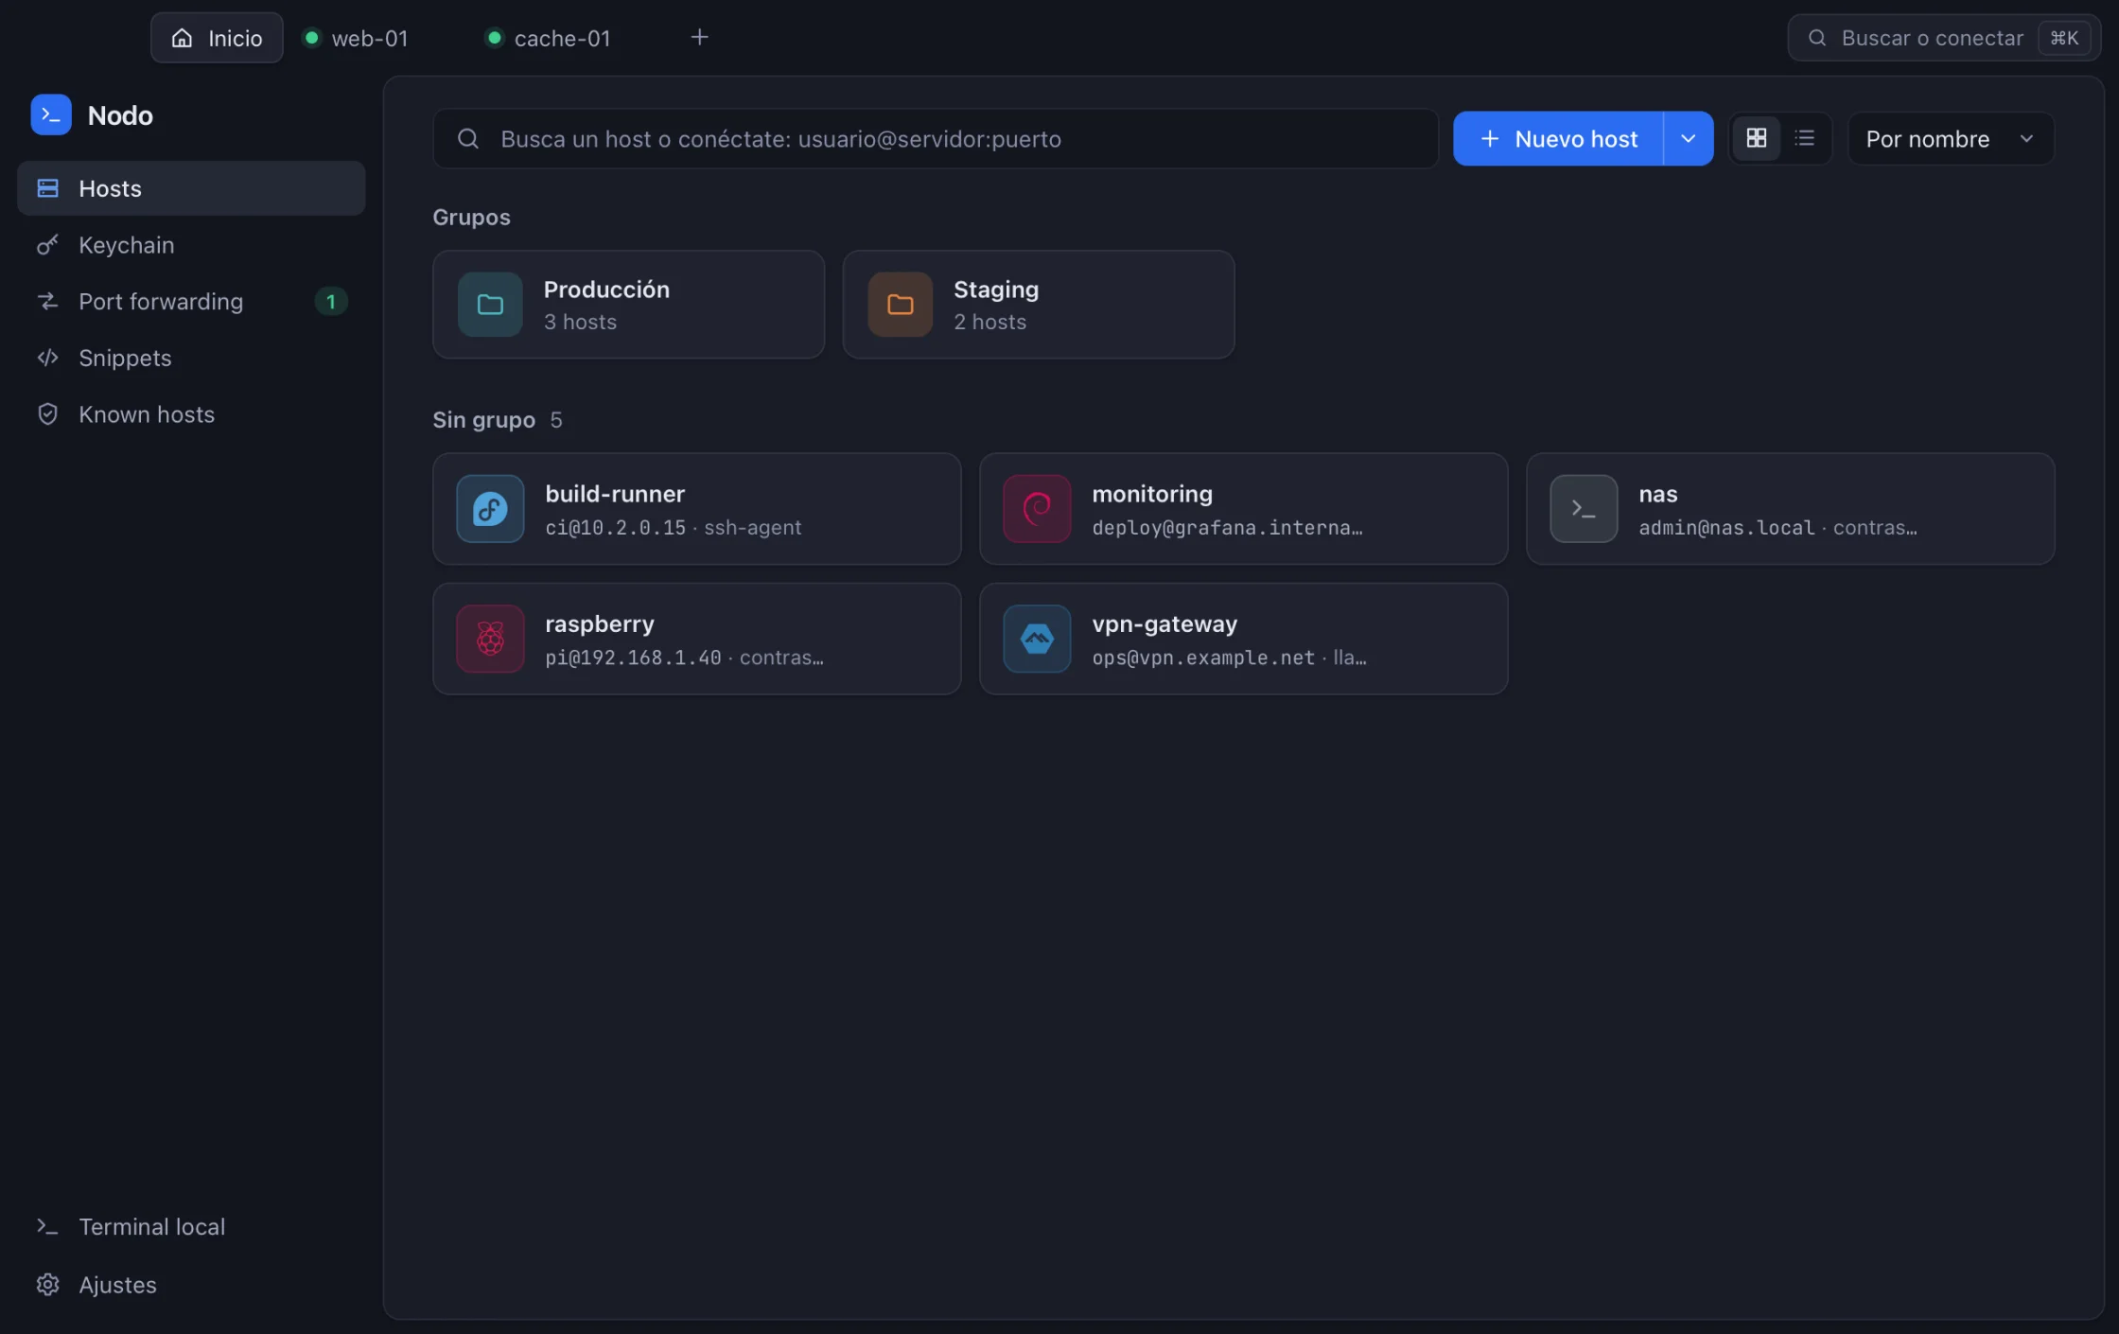Open Ajustes settings
2119x1334 pixels.
(x=191, y=1285)
